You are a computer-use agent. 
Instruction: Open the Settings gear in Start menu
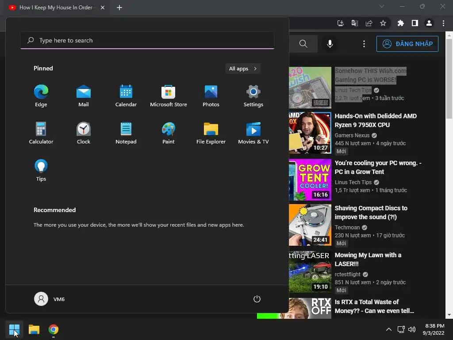(253, 96)
